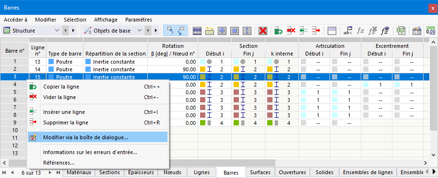Click the first sync-selection arrow toggle in toolbar

[169, 31]
